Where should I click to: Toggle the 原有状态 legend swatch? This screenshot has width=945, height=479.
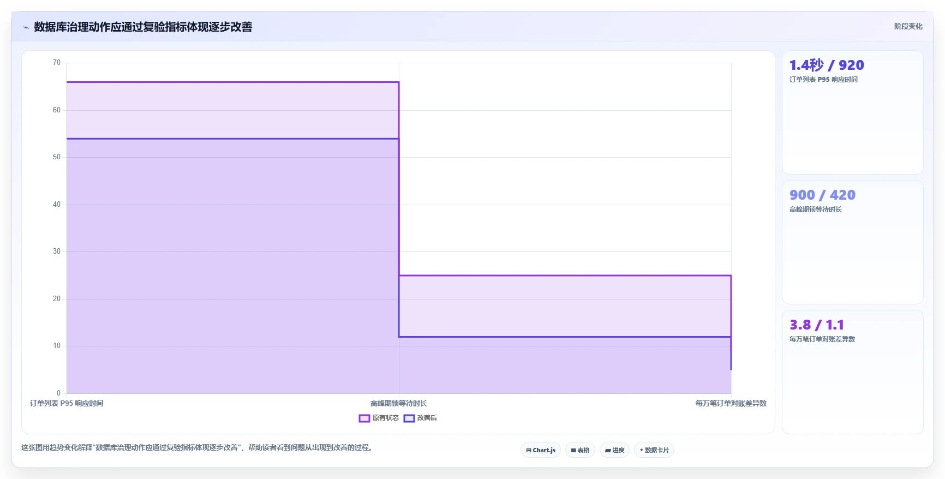click(x=364, y=418)
